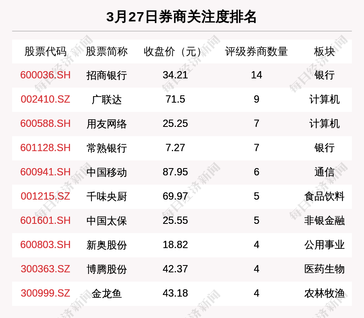
Task: Select stock code 600588.SH
Action: coord(45,123)
